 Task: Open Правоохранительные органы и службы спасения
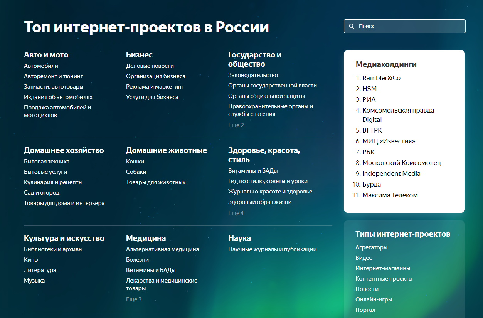(271, 110)
